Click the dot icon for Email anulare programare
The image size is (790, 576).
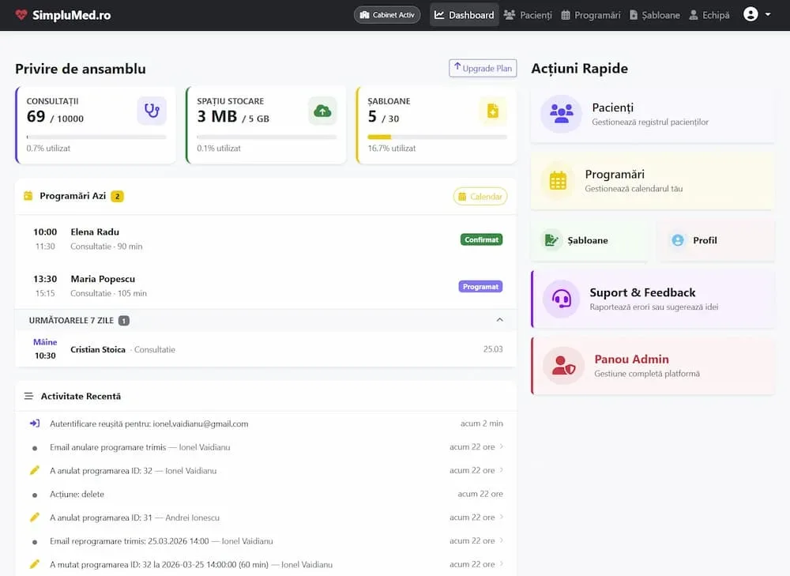pyautogui.click(x=34, y=447)
